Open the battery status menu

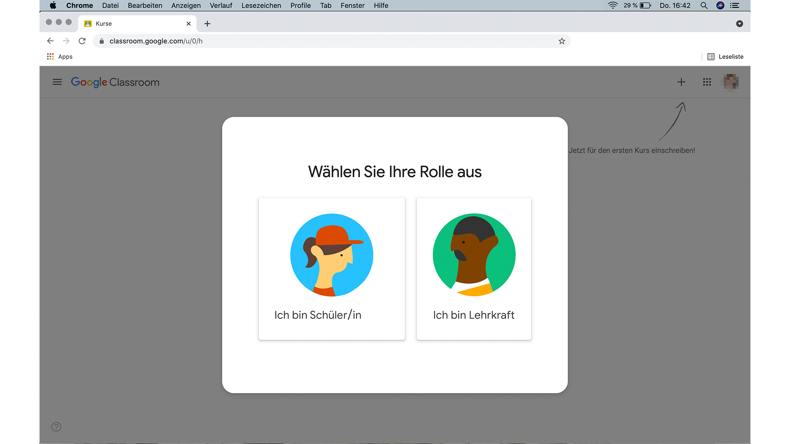click(x=645, y=5)
